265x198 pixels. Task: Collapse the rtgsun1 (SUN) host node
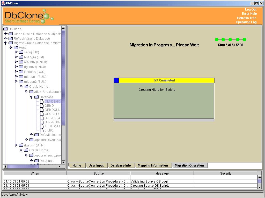[x=16, y=145]
